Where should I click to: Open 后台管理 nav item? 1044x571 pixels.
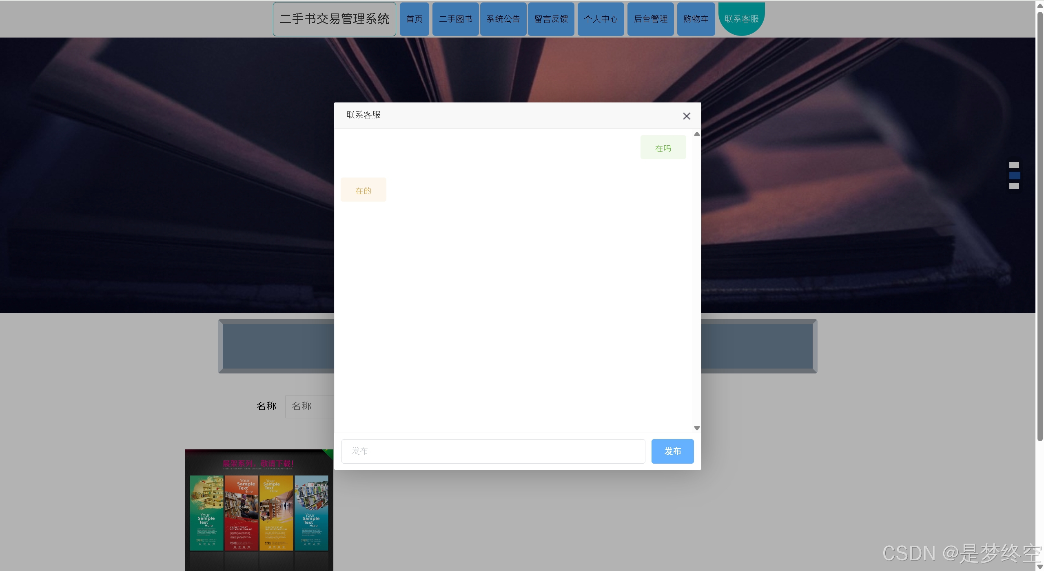click(x=650, y=19)
